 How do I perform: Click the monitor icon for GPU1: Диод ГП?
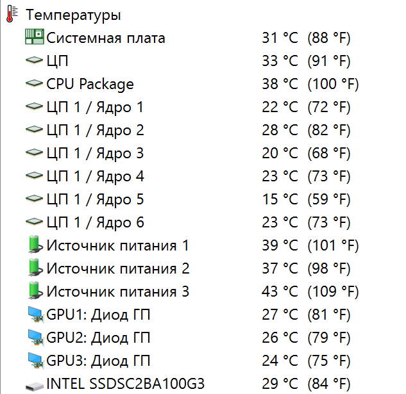tap(35, 315)
